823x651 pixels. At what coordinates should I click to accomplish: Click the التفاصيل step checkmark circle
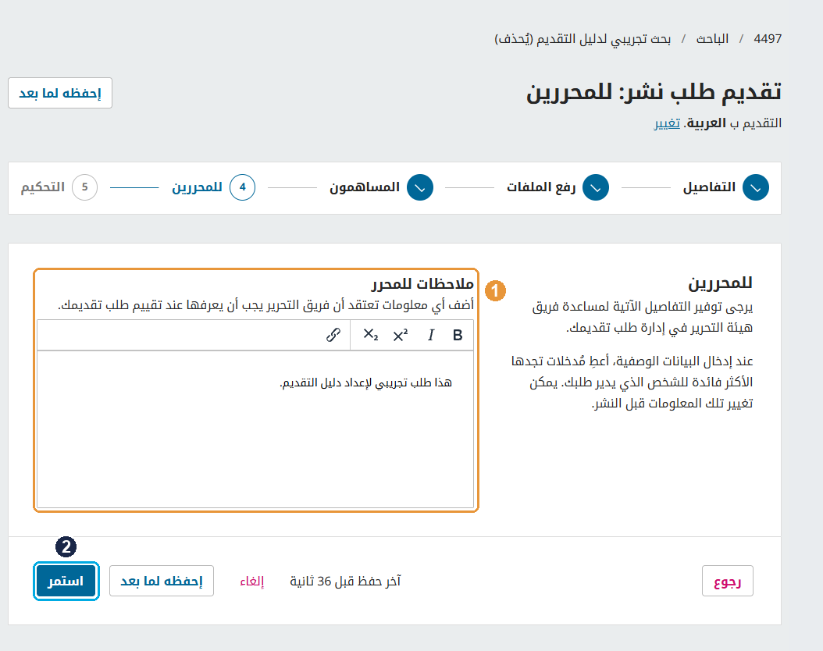(756, 187)
